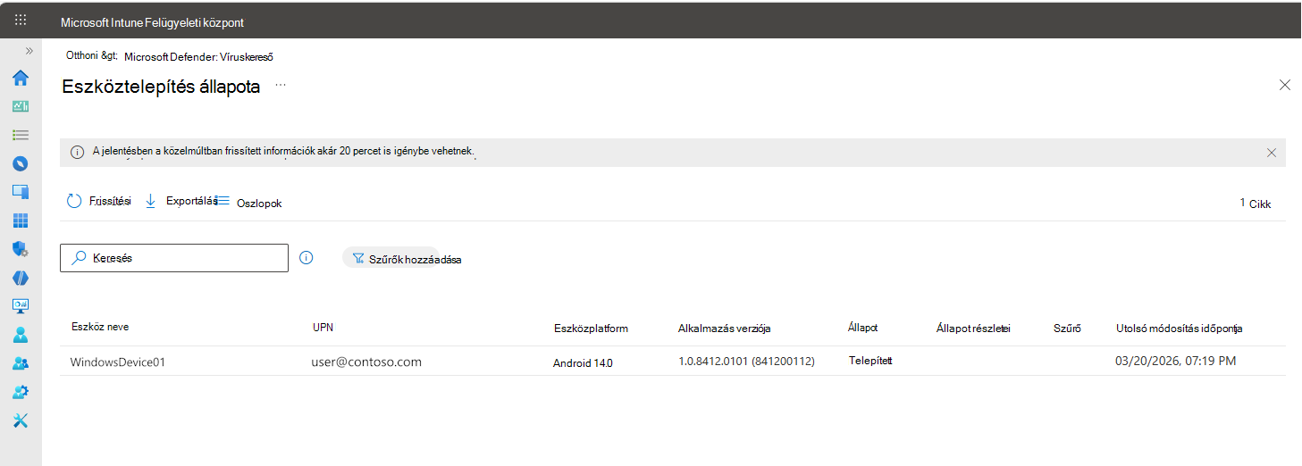Sort by Eszközplatform column header
The image size is (1302, 466).
pos(591,329)
